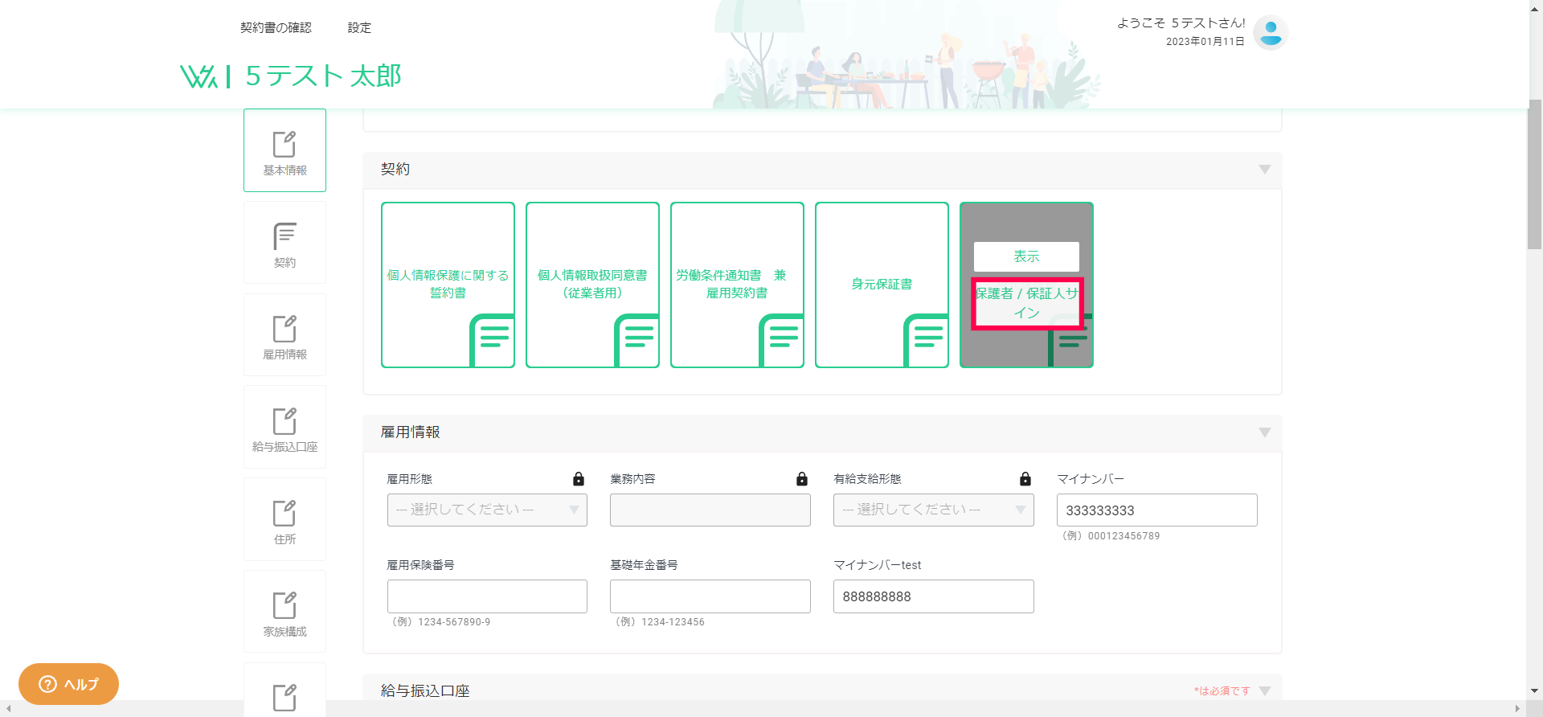The width and height of the screenshot is (1543, 717).
Task: Click 表示 button on hovered document
Action: point(1026,256)
